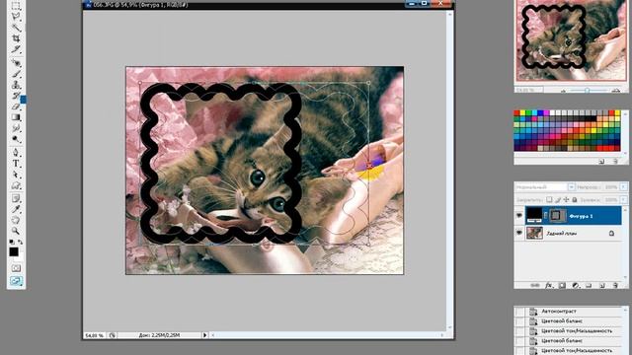632x355 pixels.
Task: Select the Фигура 1 layer
Action: coord(573,216)
